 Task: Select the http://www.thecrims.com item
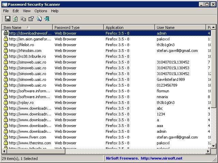click(30, 143)
